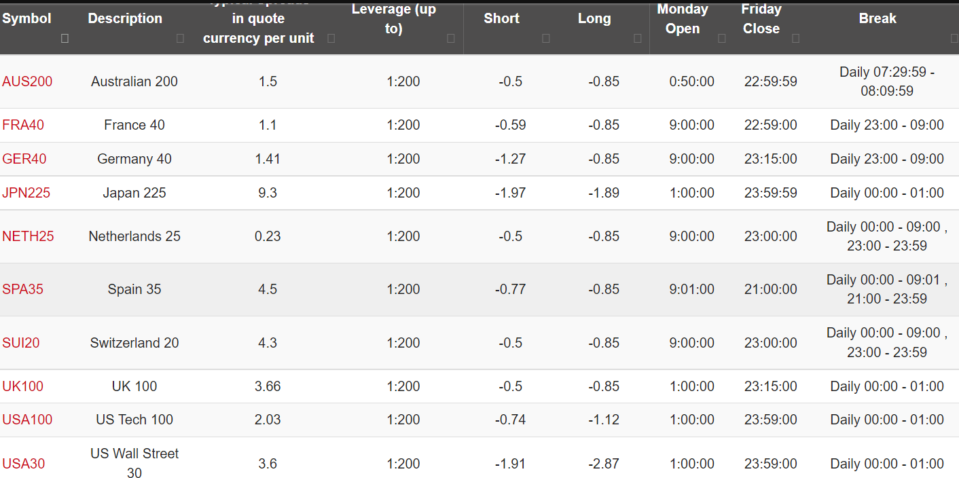Click the Long column sort icon
The width and height of the screenshot is (959, 478).
coord(637,39)
